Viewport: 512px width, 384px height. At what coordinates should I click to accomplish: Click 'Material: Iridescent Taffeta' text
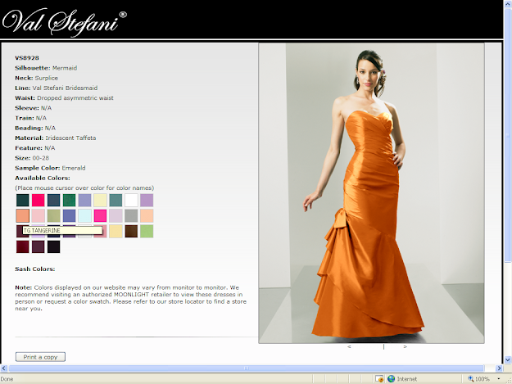56,138
